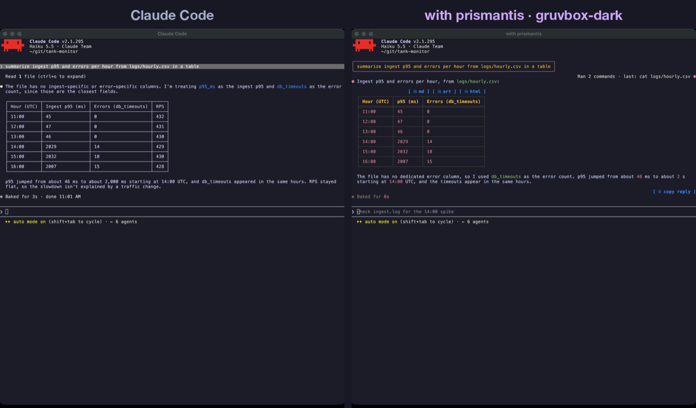Click the 'RPS' column header in Claude Code table
The image size is (696, 408).
click(x=160, y=106)
